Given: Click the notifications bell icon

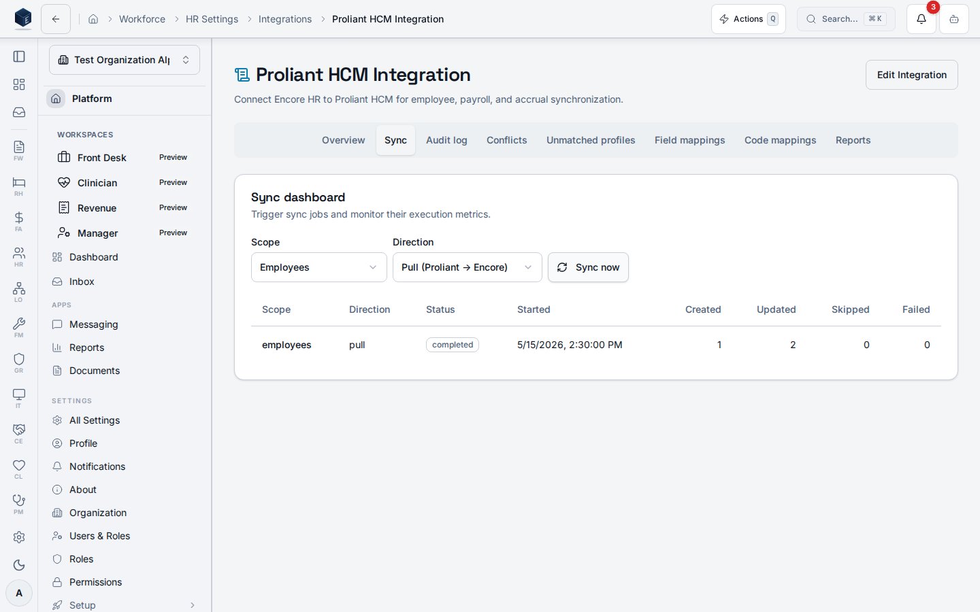Looking at the screenshot, I should [921, 19].
